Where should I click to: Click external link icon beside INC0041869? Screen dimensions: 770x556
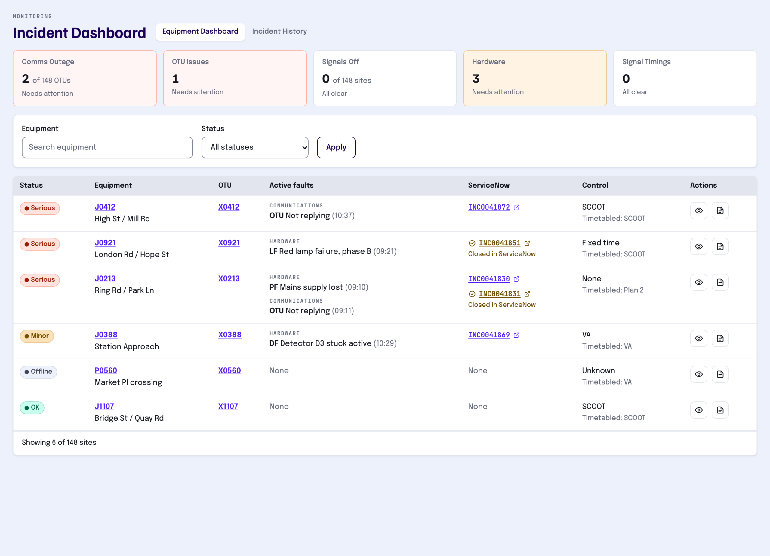click(x=516, y=335)
